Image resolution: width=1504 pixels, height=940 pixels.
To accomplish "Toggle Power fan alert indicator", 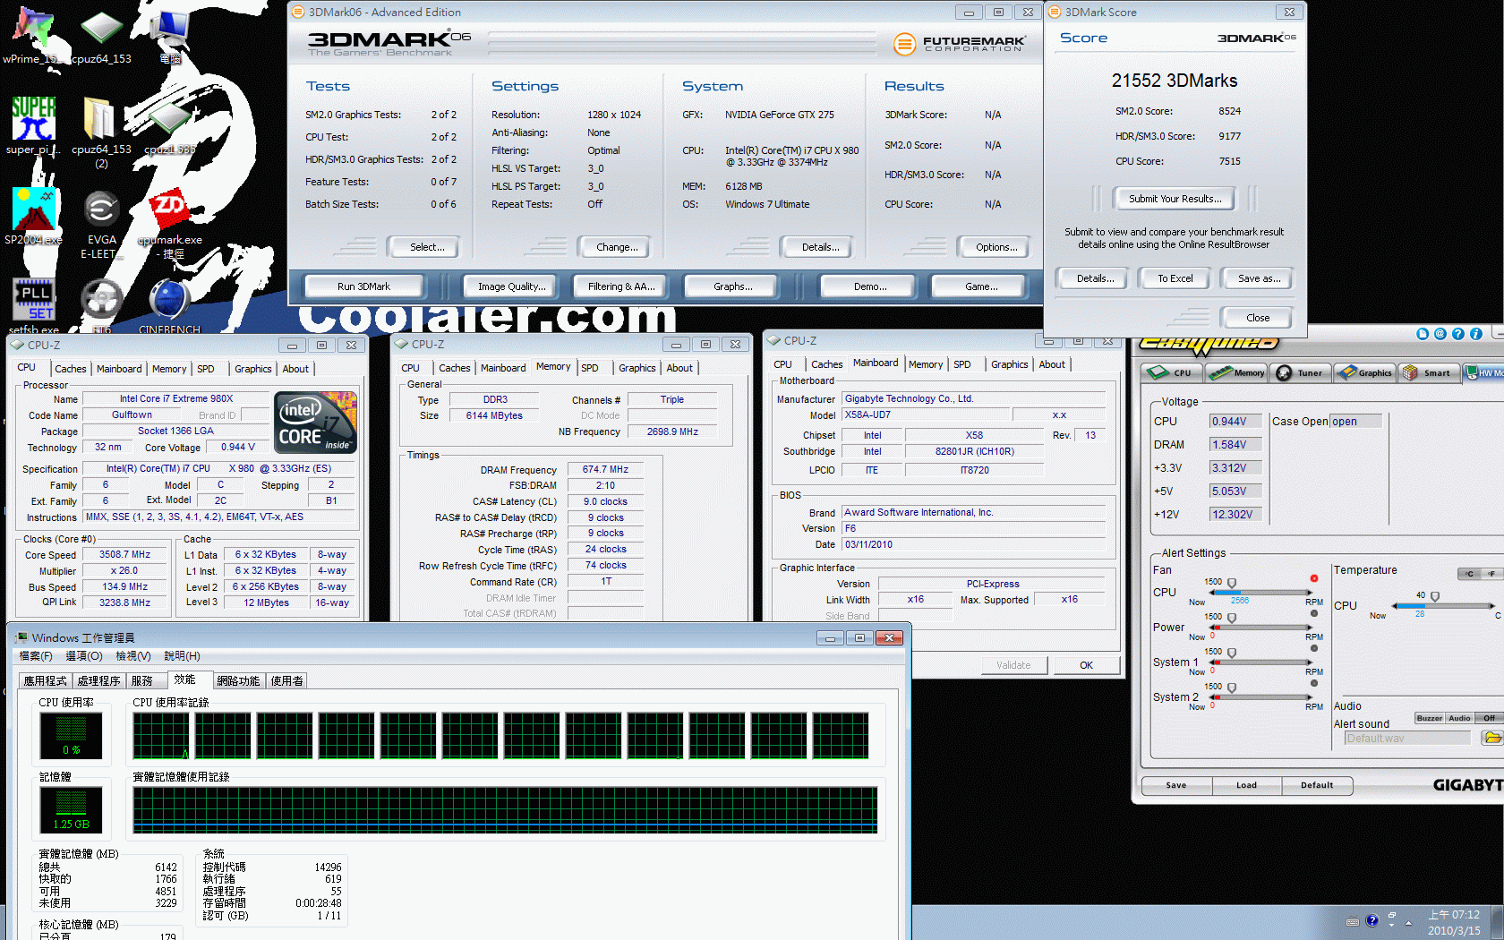I will pyautogui.click(x=1314, y=613).
